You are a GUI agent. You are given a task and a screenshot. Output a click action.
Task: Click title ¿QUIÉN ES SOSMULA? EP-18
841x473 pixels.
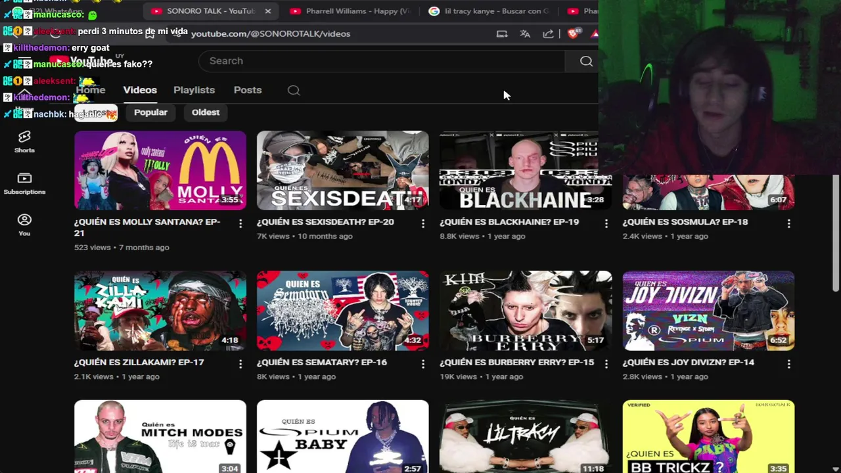[x=685, y=222]
